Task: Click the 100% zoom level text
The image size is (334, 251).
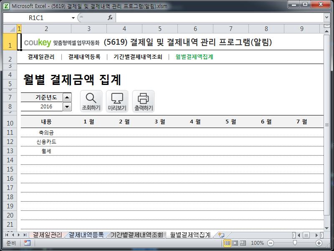Action: click(x=257, y=243)
